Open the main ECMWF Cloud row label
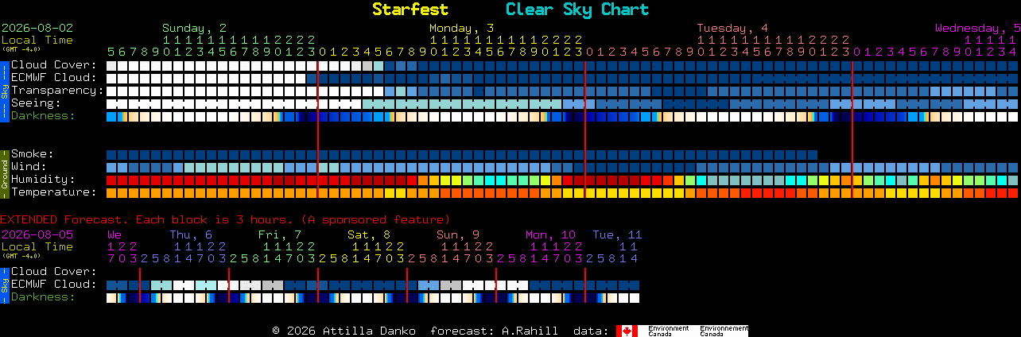This screenshot has height=337, width=1021. point(54,78)
